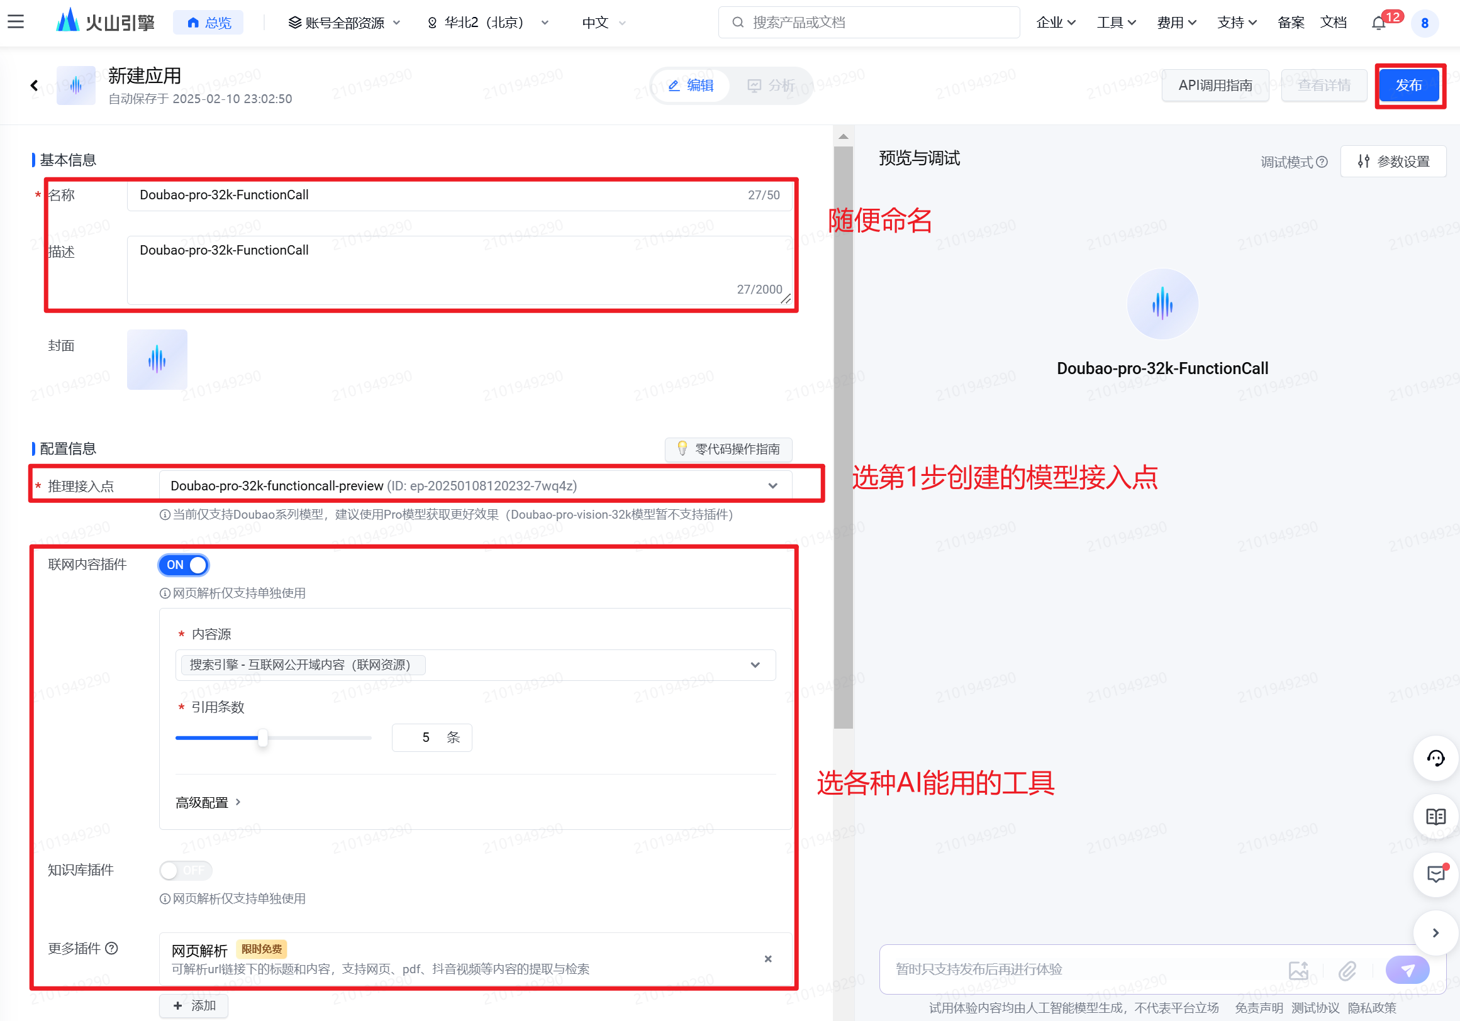Click the scrollbar up arrow
Screen dimensions: 1460x1021
coord(843,136)
